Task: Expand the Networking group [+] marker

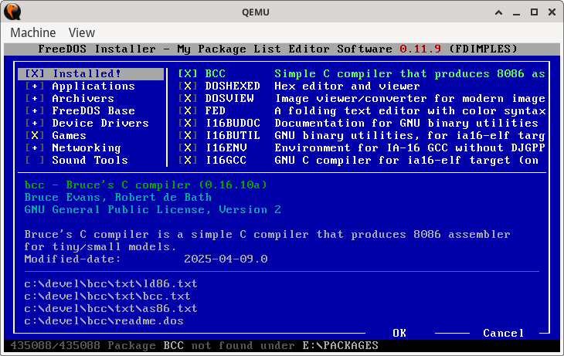Action: tap(35, 147)
